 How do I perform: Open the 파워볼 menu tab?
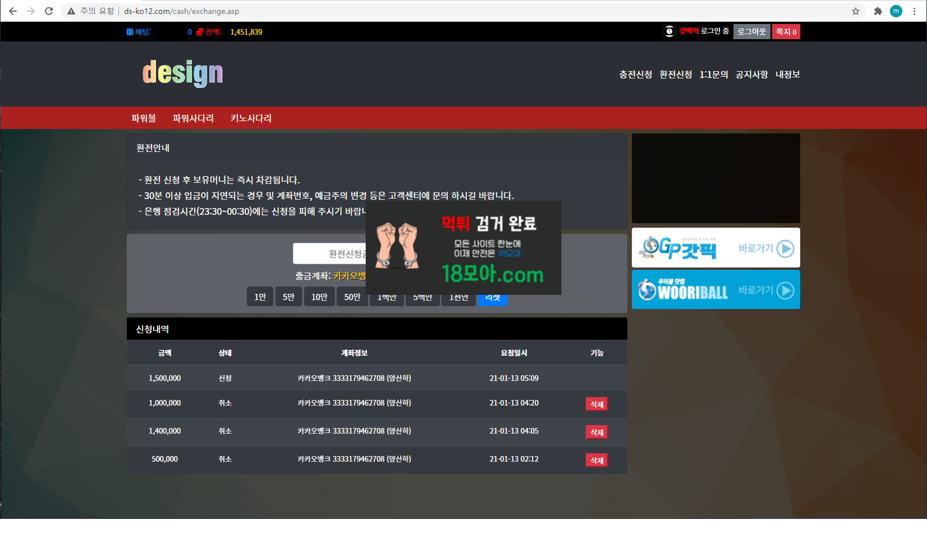click(144, 118)
